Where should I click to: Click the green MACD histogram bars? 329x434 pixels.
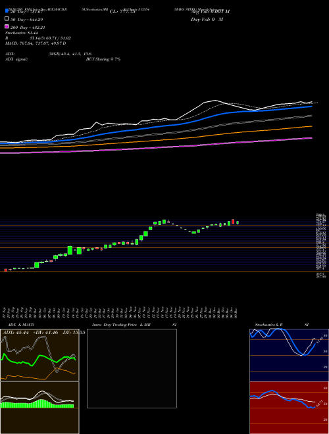[x=37, y=404]
